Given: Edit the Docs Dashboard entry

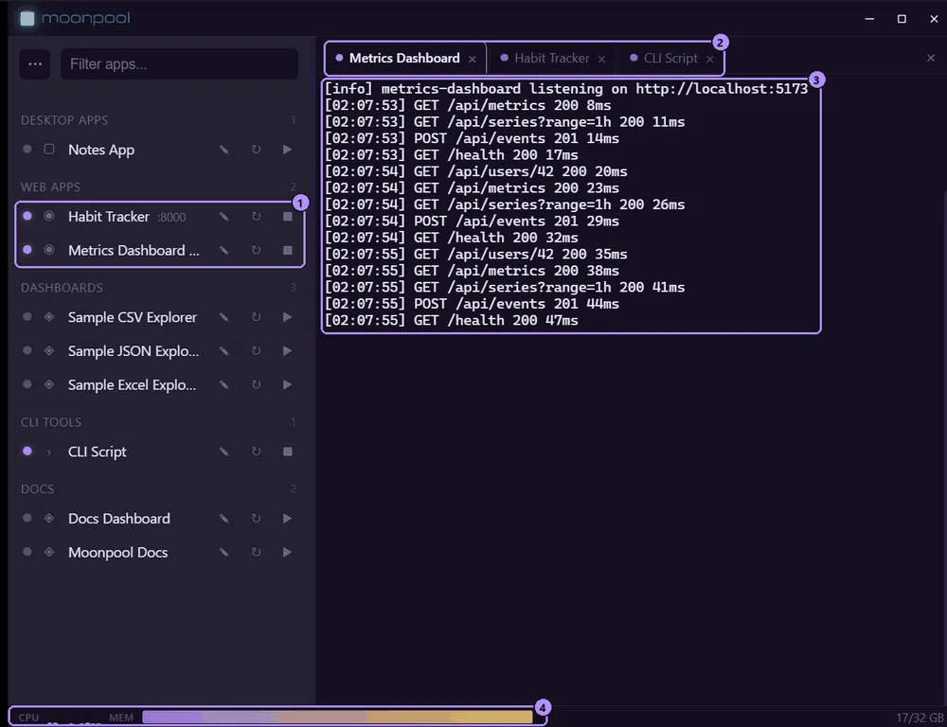Looking at the screenshot, I should 224,520.
